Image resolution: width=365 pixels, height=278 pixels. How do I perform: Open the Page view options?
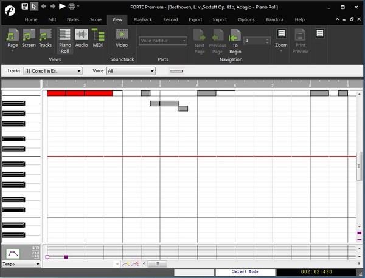(12, 41)
